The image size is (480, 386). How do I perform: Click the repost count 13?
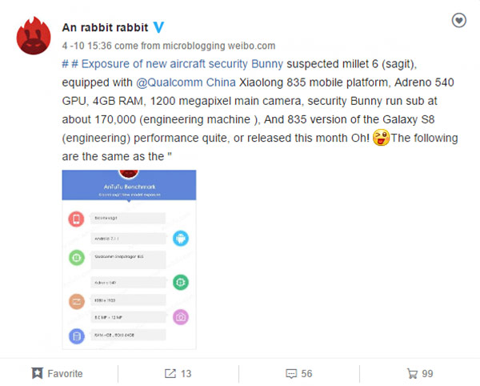(186, 373)
